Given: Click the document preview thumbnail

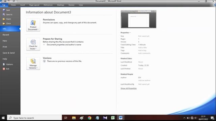Looking at the screenshot, I should tap(138, 19).
